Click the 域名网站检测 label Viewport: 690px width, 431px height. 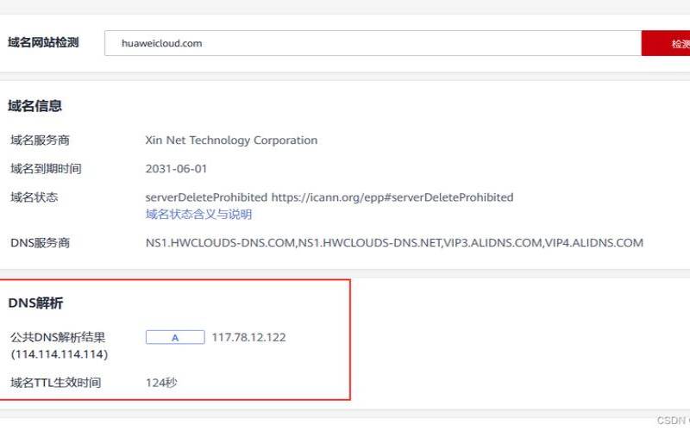pyautogui.click(x=43, y=43)
